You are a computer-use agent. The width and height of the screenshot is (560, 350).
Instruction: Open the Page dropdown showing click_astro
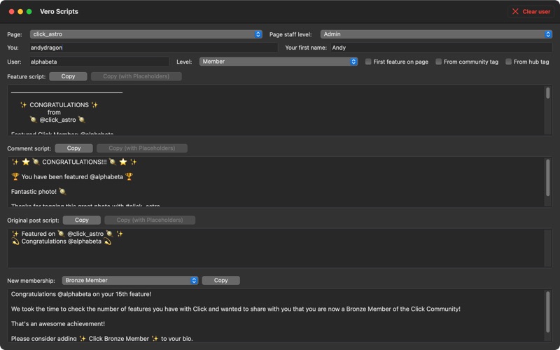pyautogui.click(x=146, y=34)
